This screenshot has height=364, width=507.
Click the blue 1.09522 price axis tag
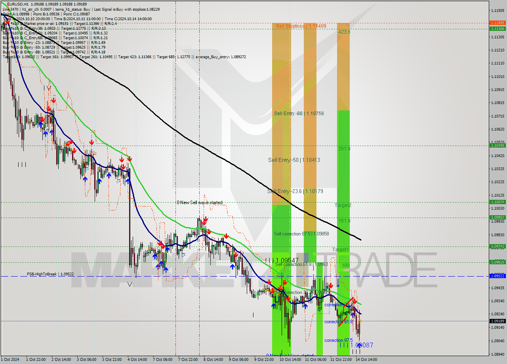497,276
